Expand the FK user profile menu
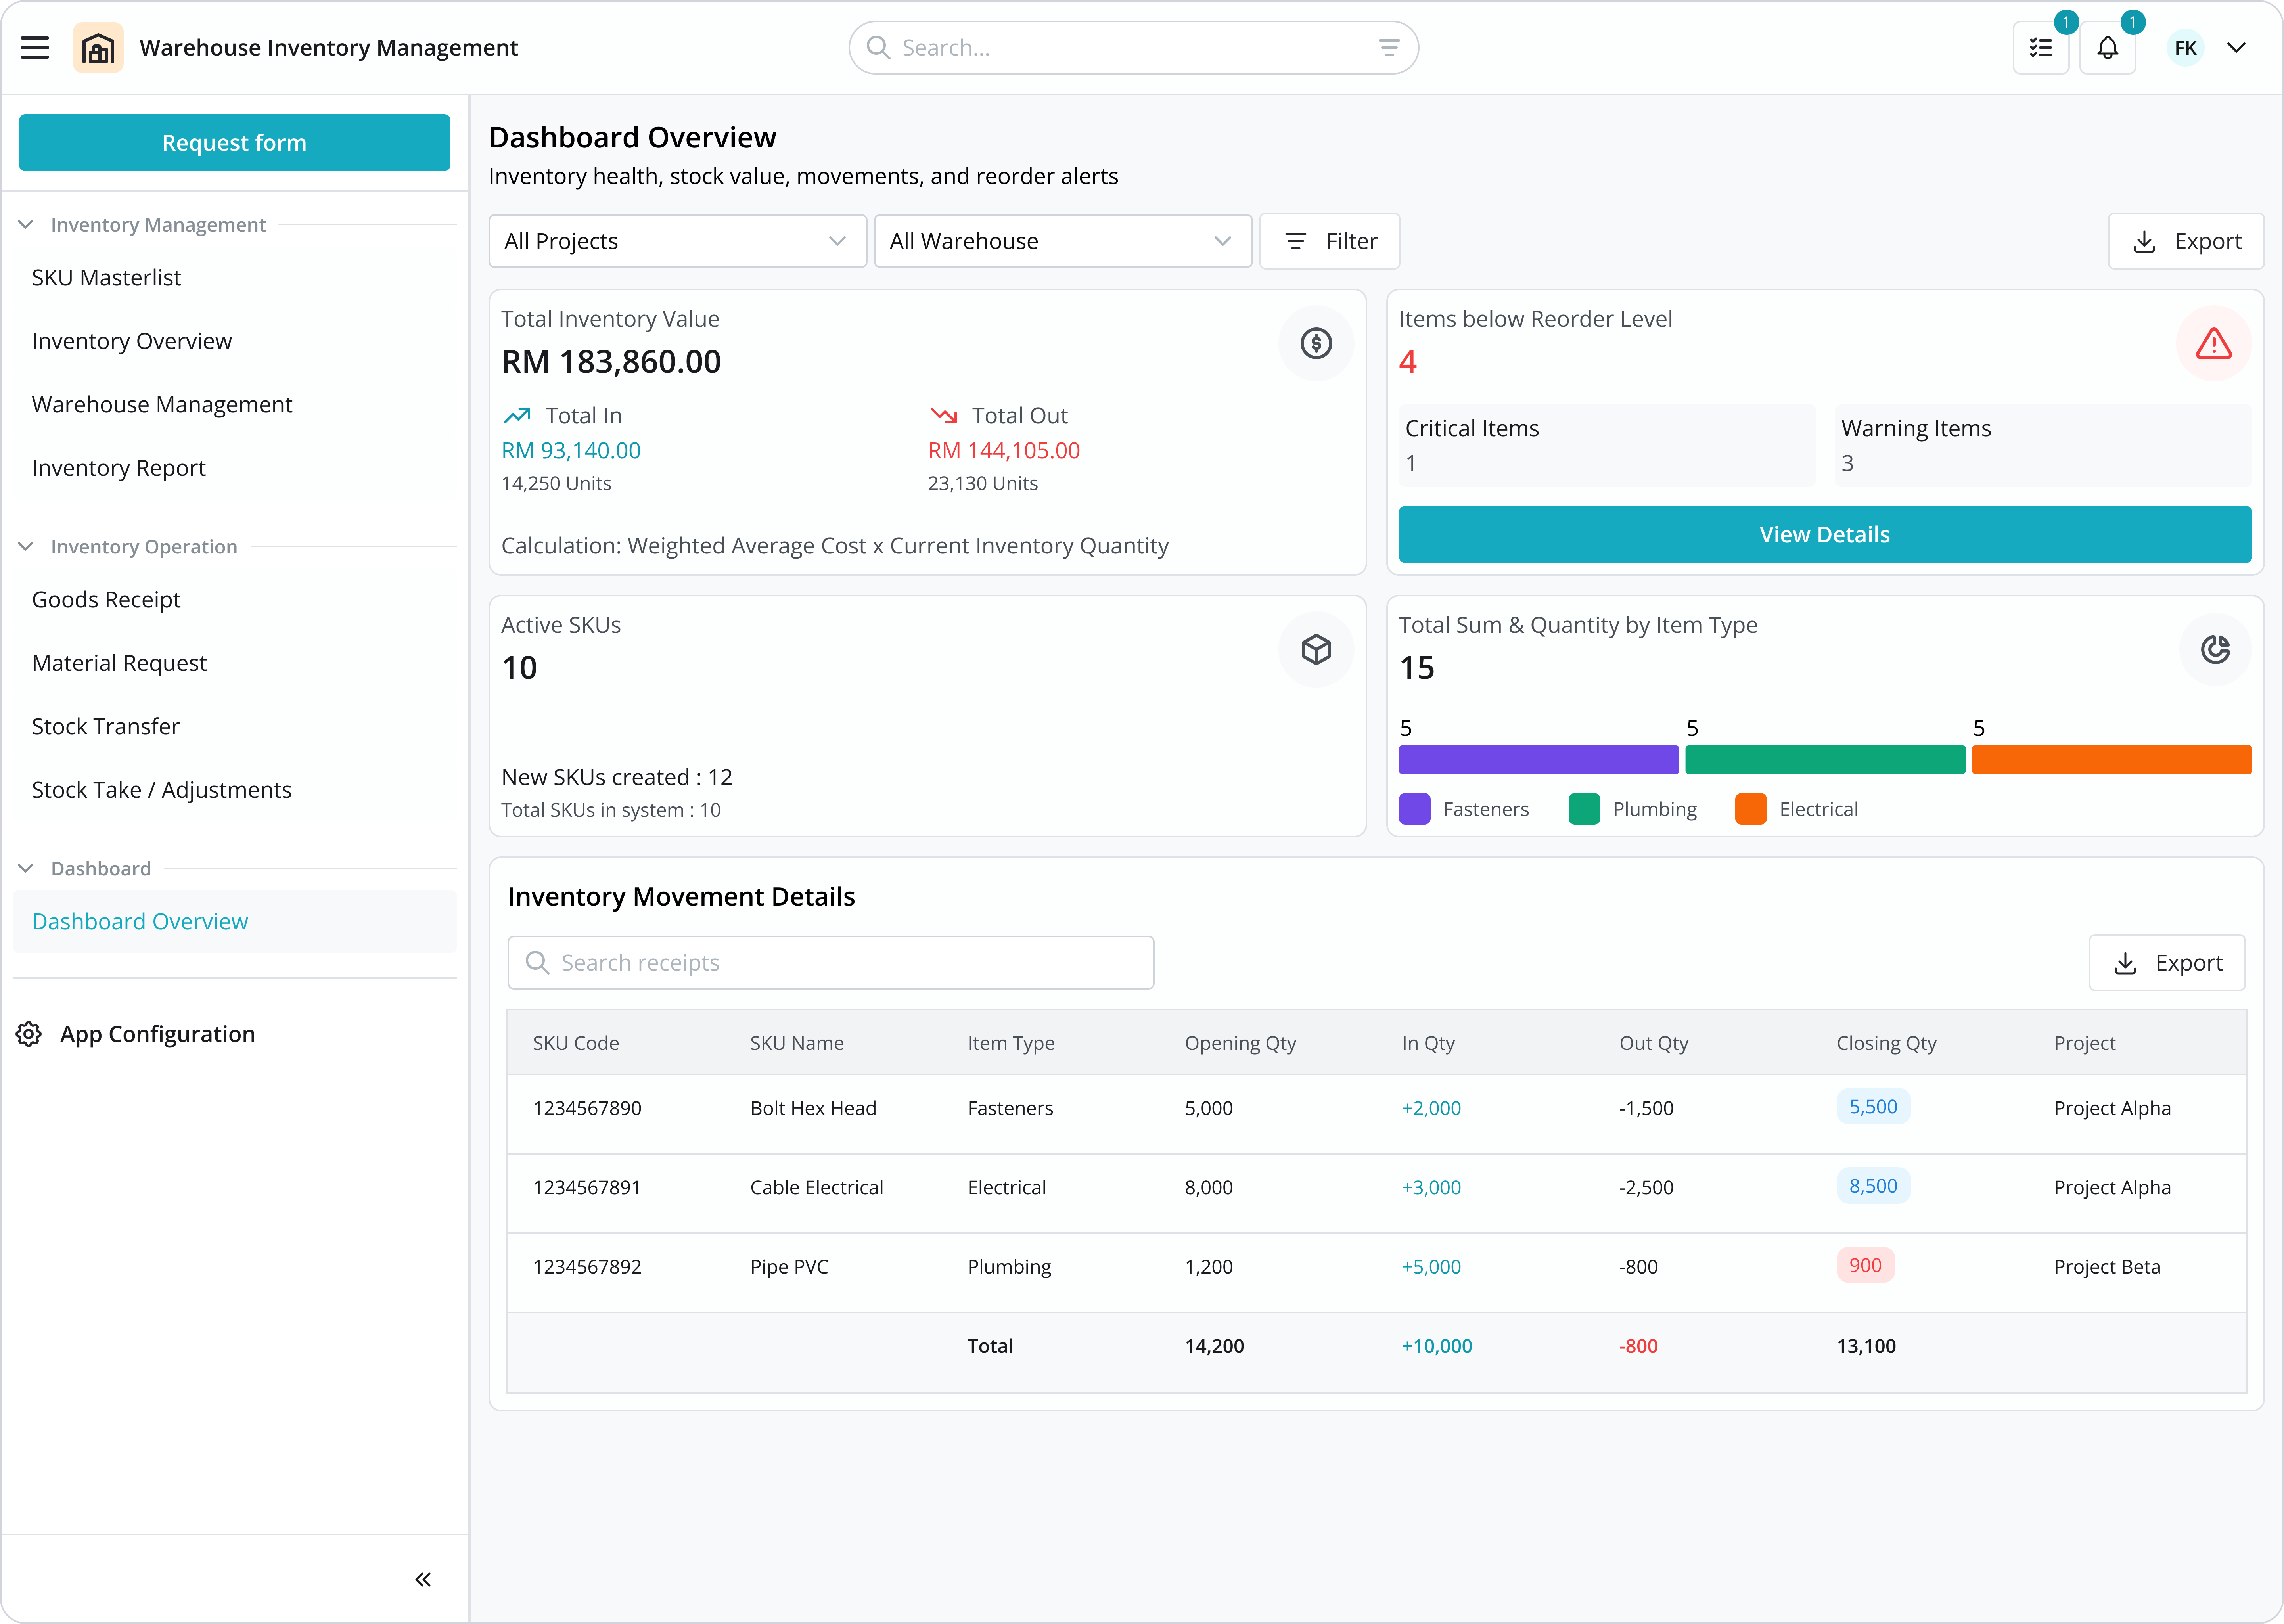 [x=2236, y=48]
